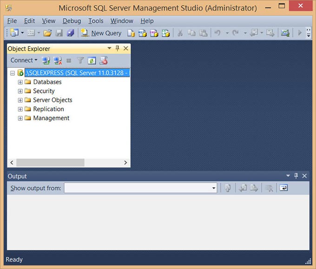
Task: Click the Analysis Services MDX Query icon
Action: (x=143, y=33)
